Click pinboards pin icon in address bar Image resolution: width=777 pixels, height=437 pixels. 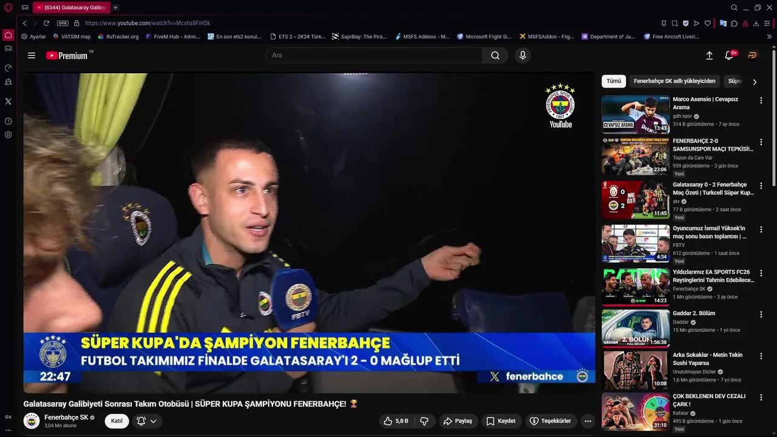(664, 23)
